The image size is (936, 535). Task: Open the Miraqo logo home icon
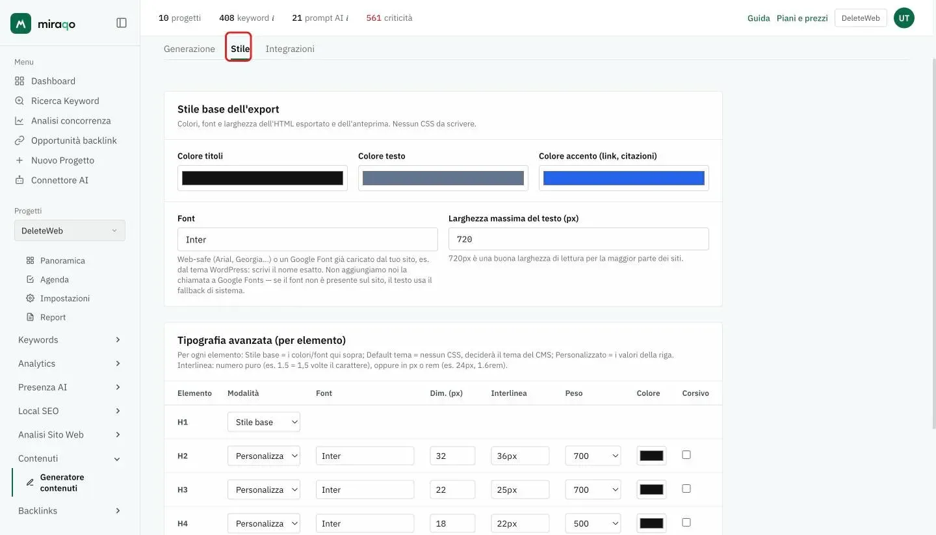coord(21,23)
